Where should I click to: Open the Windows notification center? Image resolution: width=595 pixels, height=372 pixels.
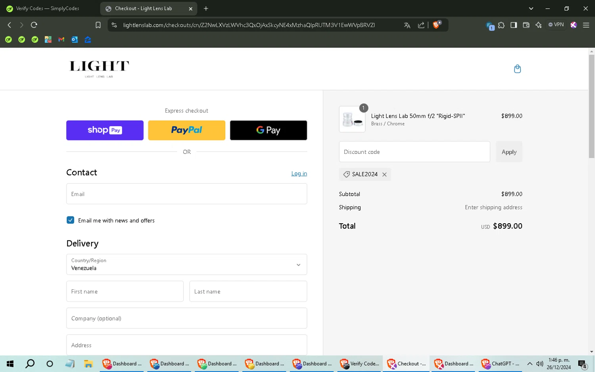582,364
